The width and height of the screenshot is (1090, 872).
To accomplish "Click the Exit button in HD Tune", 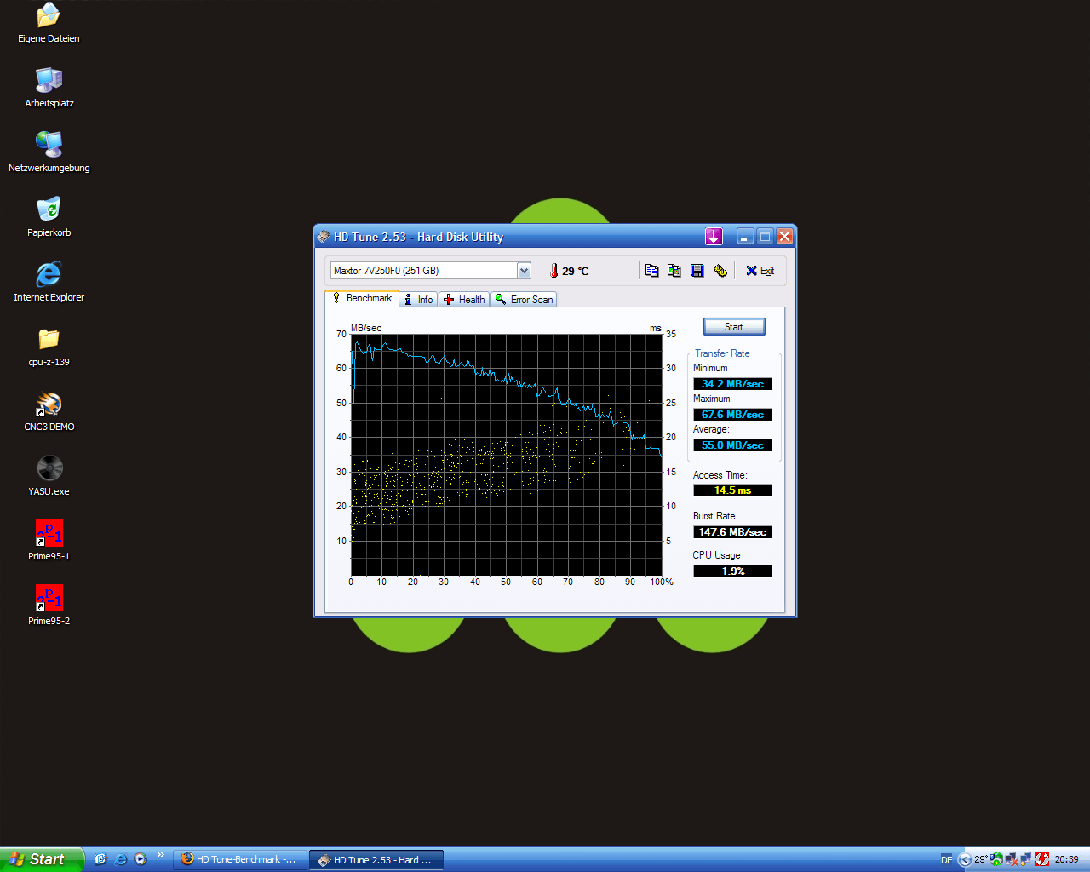I will coord(760,271).
